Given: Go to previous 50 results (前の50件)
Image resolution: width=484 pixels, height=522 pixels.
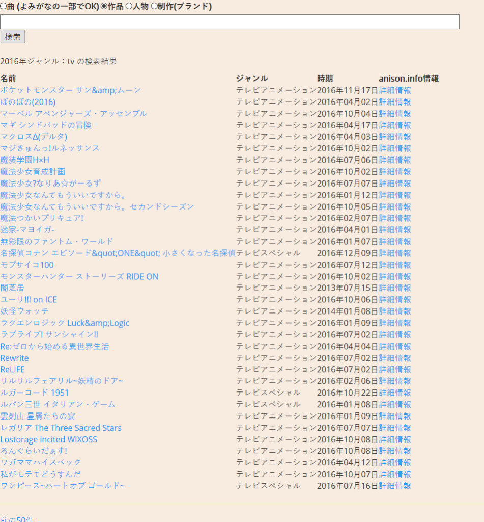Looking at the screenshot, I should [x=17, y=519].
